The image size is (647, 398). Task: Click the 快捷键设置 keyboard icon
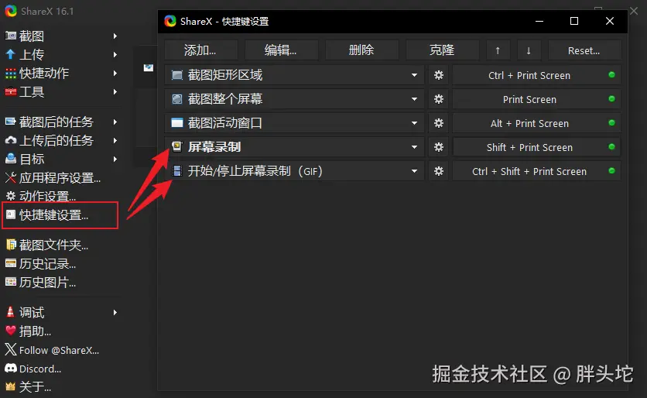tap(11, 214)
